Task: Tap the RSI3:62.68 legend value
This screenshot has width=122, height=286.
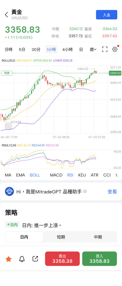Action: tap(52, 145)
